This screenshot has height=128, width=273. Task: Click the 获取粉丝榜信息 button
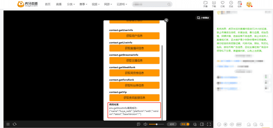click(134, 86)
